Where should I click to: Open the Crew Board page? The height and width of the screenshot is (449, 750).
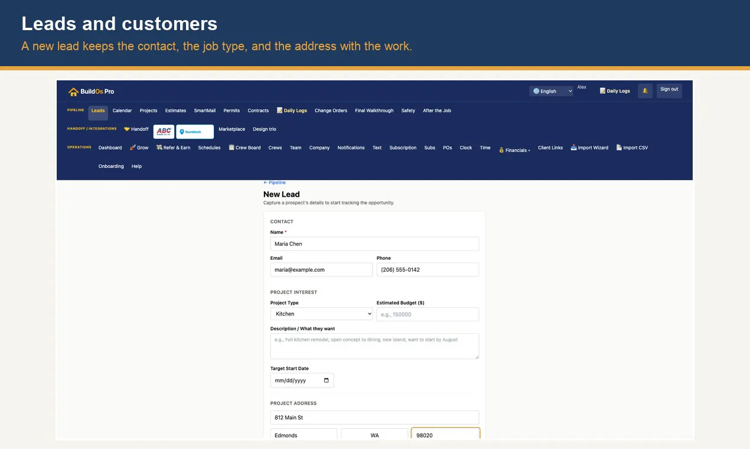tap(244, 148)
